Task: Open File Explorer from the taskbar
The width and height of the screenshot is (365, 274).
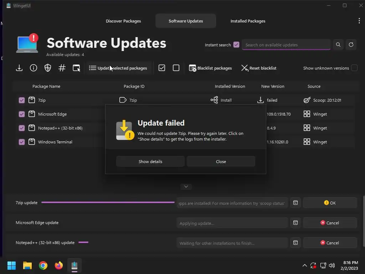Action: [27, 265]
